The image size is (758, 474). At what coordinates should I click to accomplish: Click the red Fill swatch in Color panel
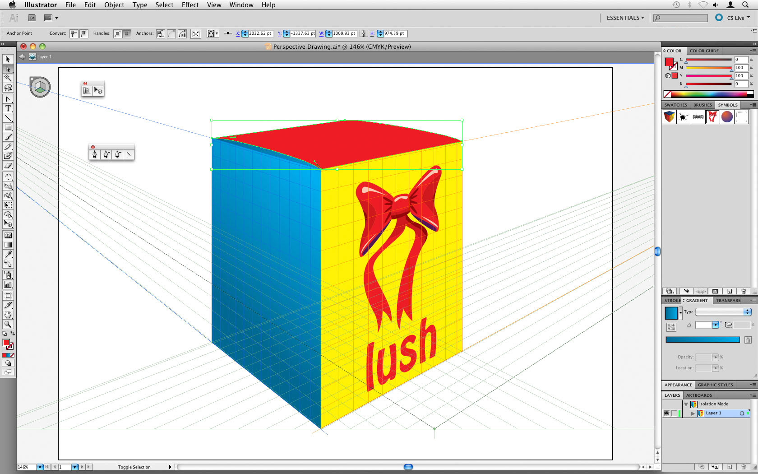[669, 61]
